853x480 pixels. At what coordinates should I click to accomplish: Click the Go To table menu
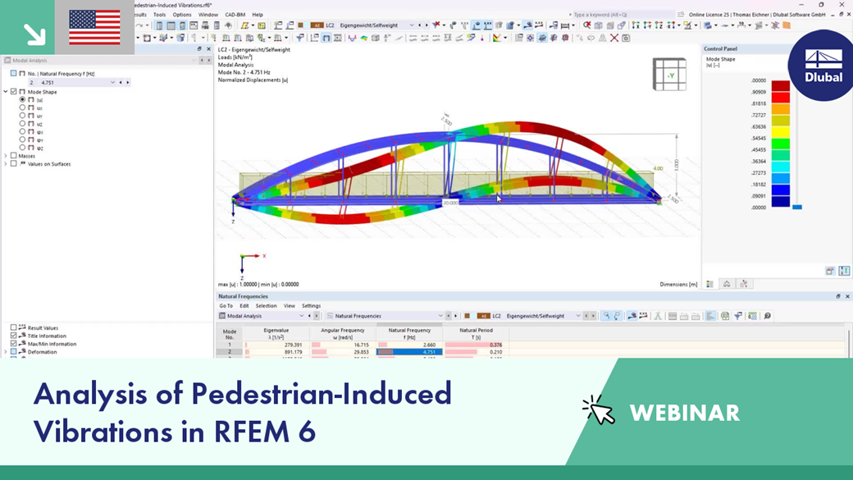pos(226,306)
